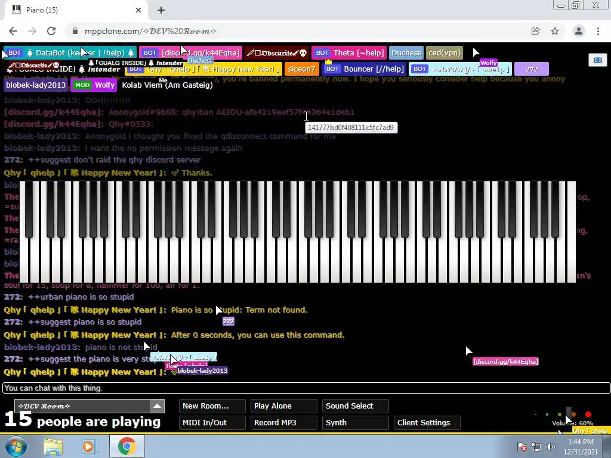Open the Chrome three-dot menu
This screenshot has width=611, height=458.
pyautogui.click(x=598, y=31)
